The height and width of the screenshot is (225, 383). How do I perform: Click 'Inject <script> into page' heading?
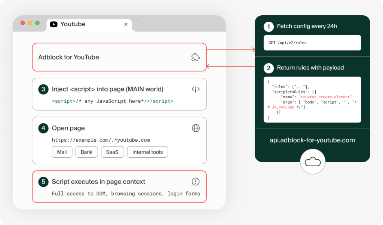(x=107, y=89)
